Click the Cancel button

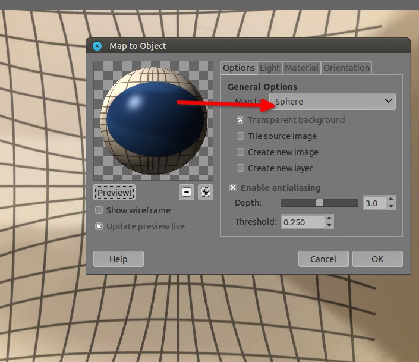coord(323,259)
